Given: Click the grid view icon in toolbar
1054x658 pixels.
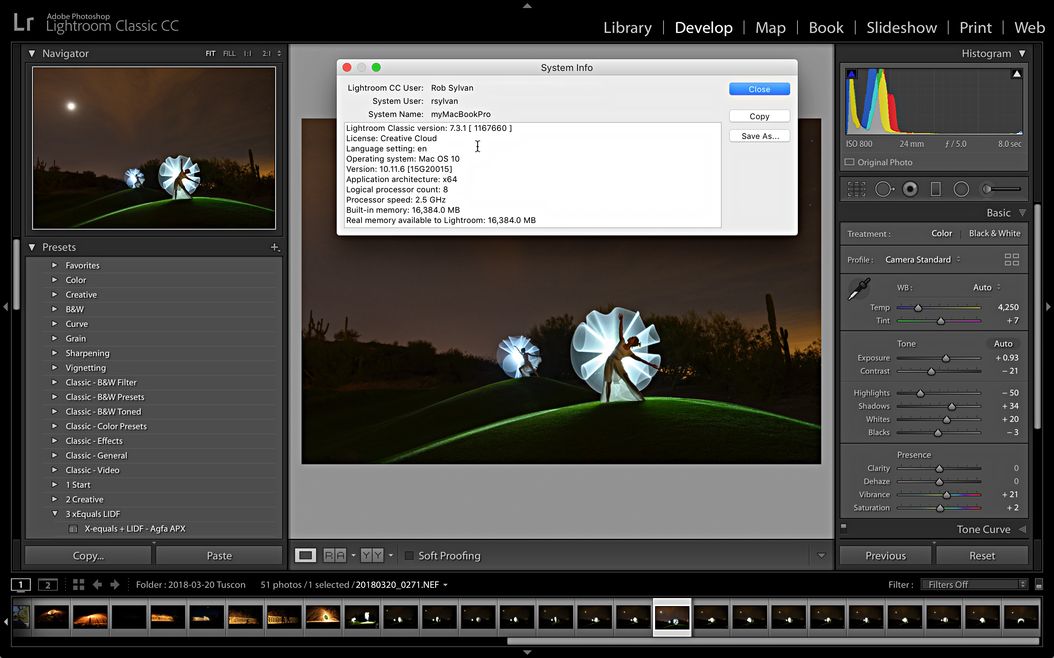Looking at the screenshot, I should (x=78, y=584).
